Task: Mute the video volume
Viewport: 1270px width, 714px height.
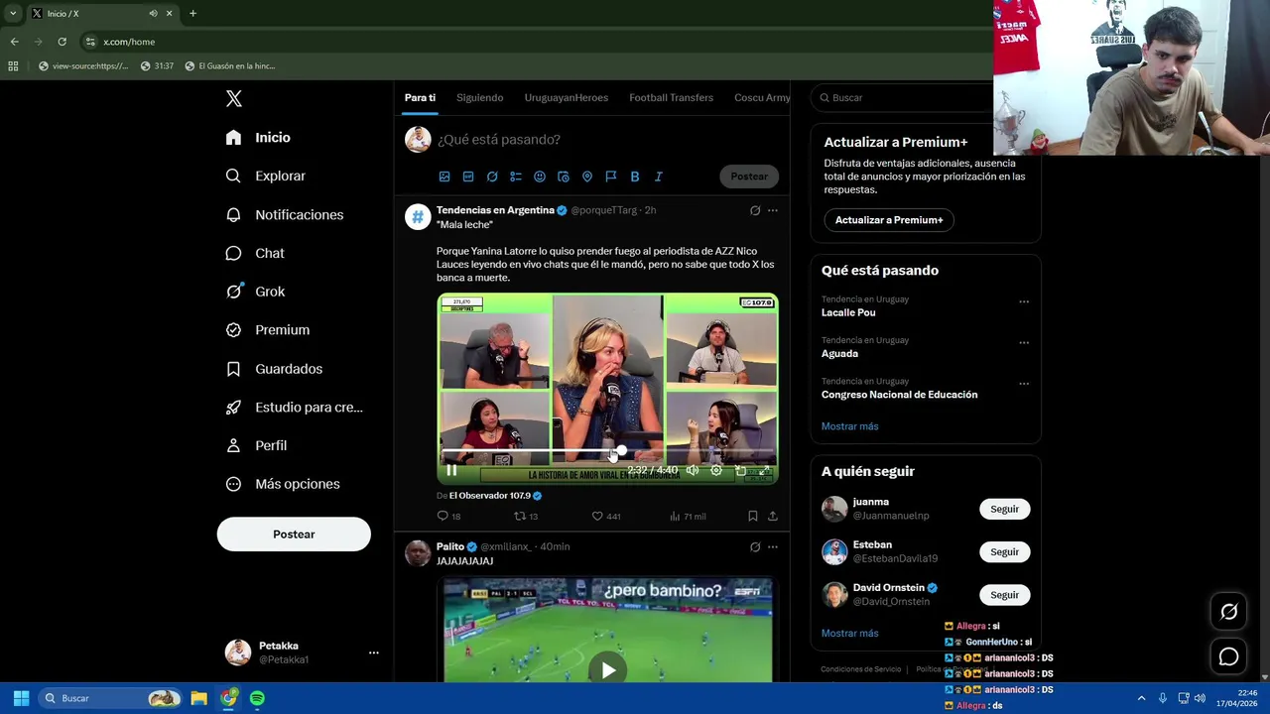Action: coord(693,471)
